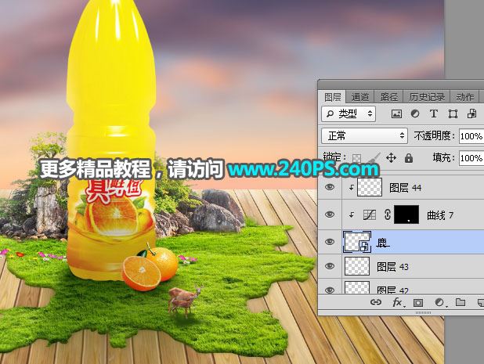Click the 不透明度 opacity value field
This screenshot has width=484, height=364.
point(471,136)
